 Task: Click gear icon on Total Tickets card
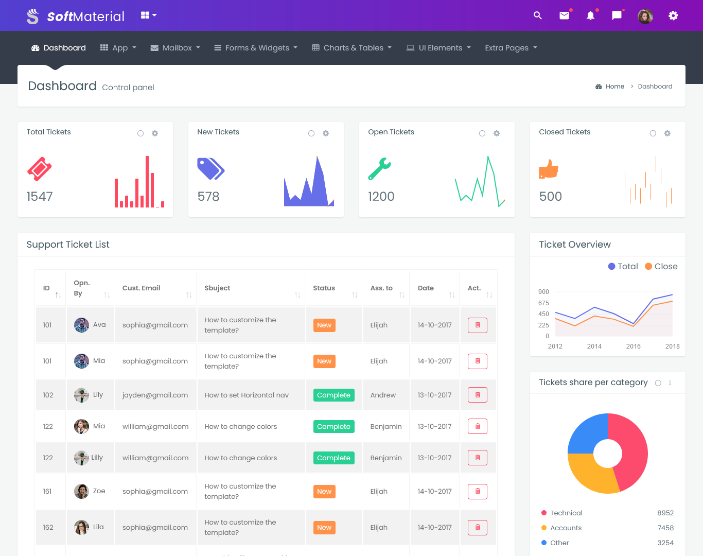[155, 133]
